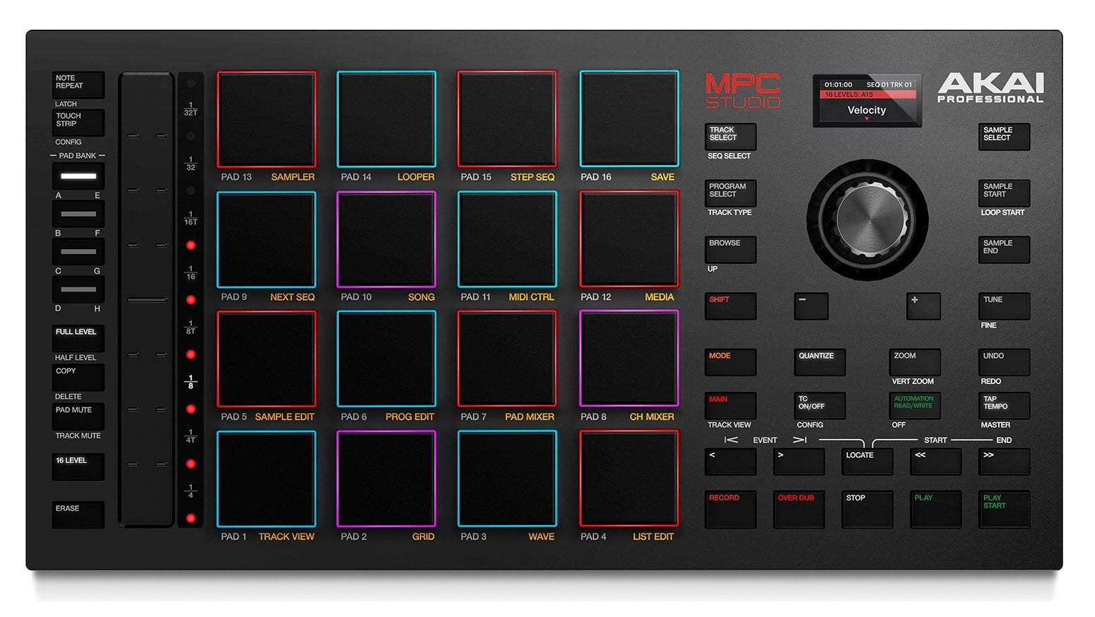Click the STOP button
This screenshot has height=617, width=1095.
tap(867, 509)
